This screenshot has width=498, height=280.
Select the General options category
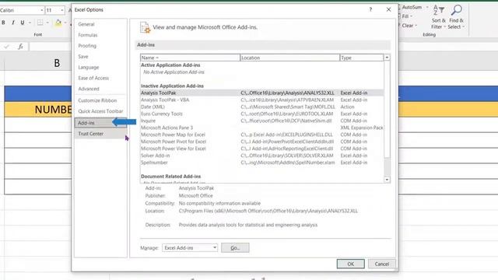pyautogui.click(x=100, y=24)
